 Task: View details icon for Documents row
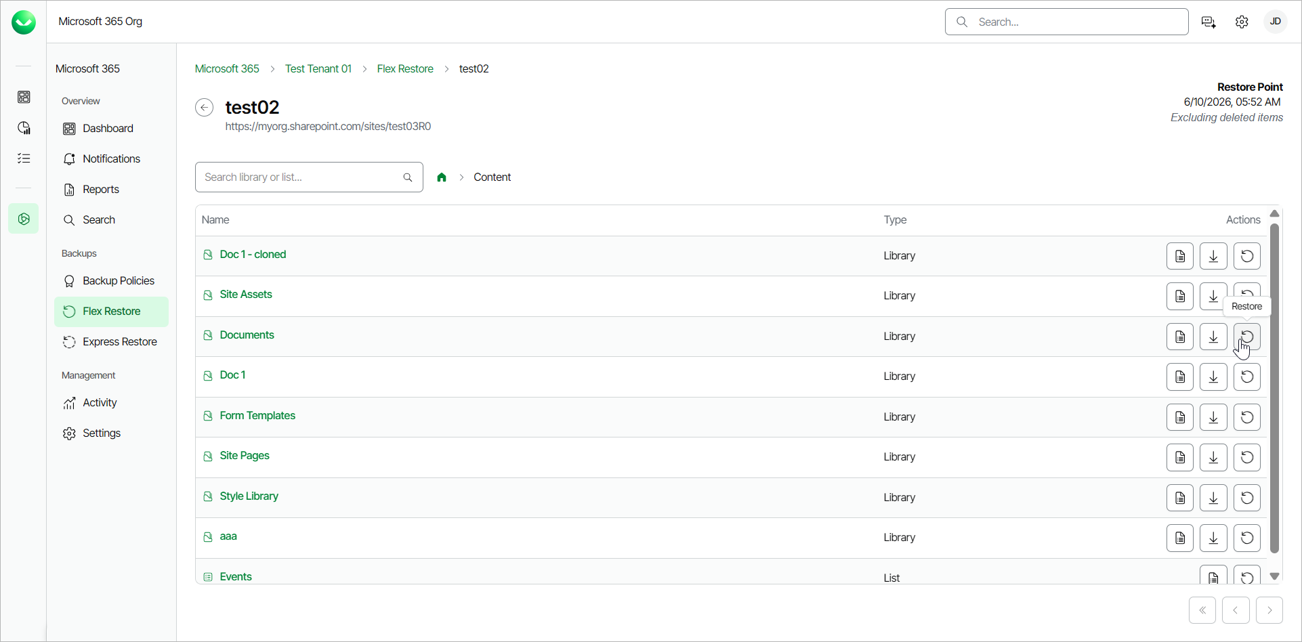click(x=1180, y=337)
